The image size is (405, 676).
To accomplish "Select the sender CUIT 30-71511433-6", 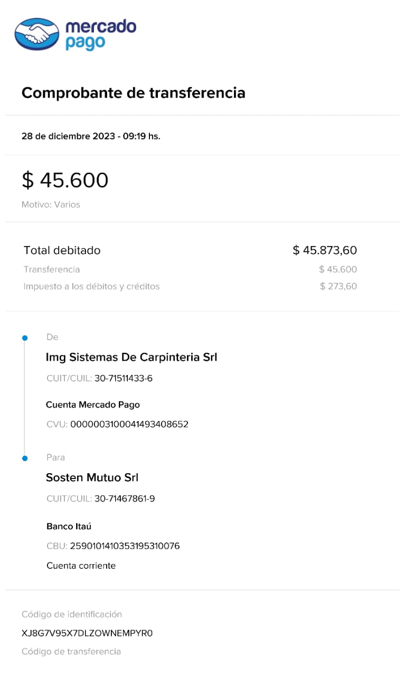I will (124, 378).
